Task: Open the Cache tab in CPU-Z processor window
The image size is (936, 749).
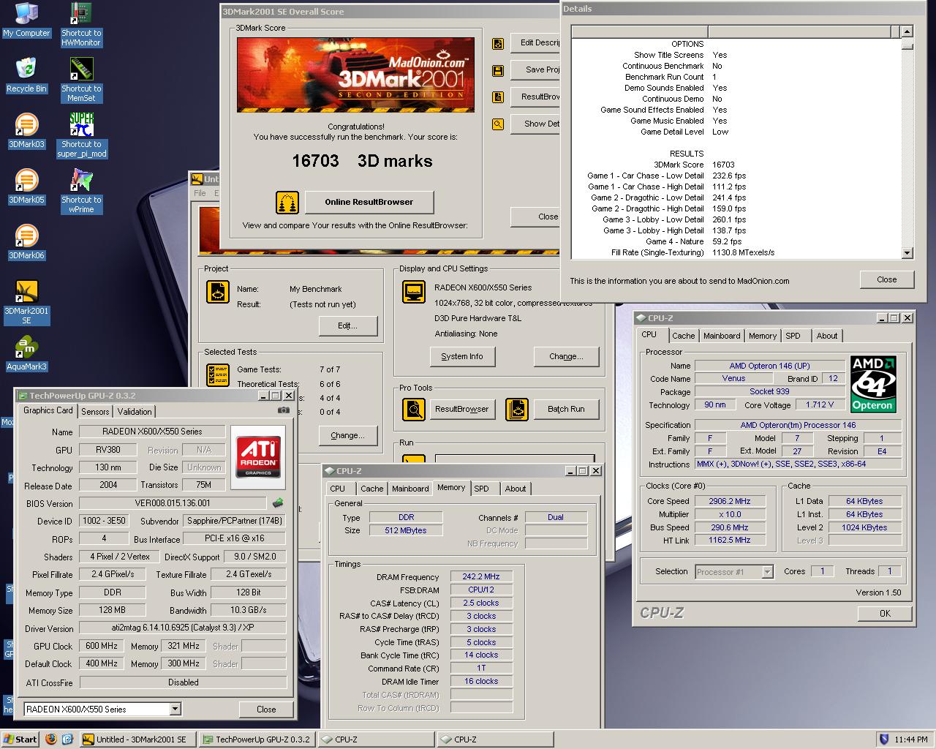Action: point(683,336)
